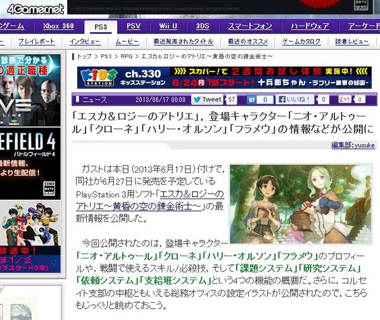The width and height of the screenshot is (380, 320).
Task: Open the Wii U tab
Action: tap(168, 26)
